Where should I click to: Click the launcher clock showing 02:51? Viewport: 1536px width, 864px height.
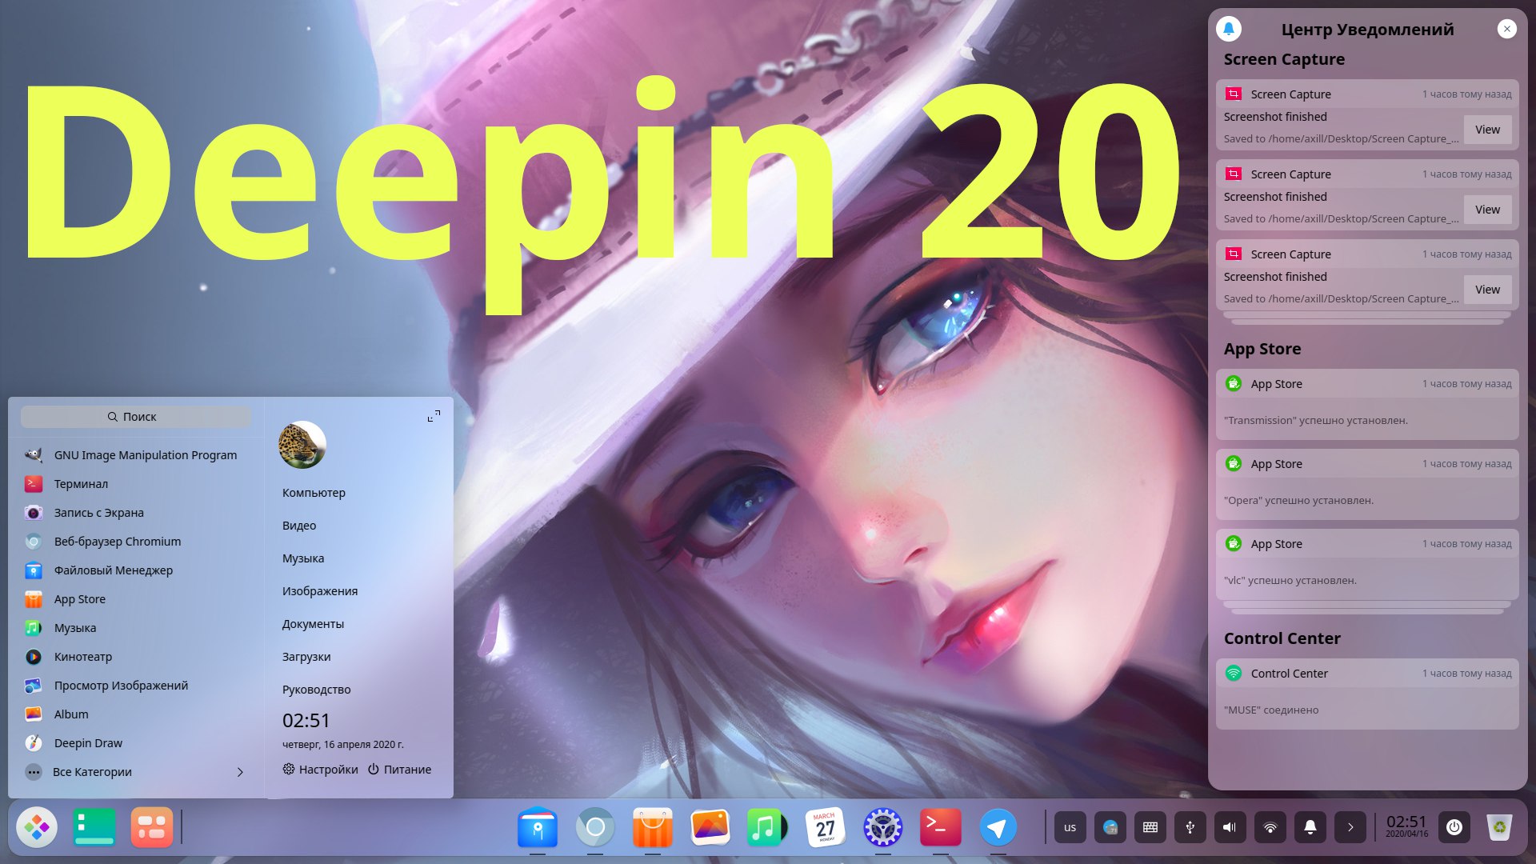click(x=306, y=721)
